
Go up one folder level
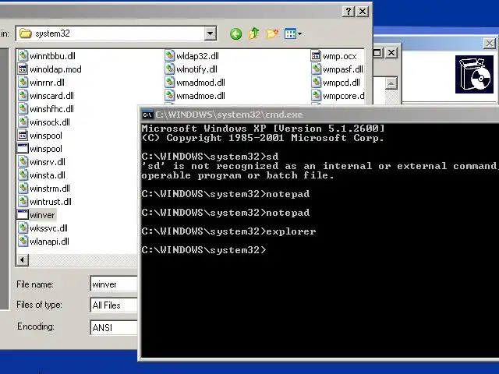point(253,34)
